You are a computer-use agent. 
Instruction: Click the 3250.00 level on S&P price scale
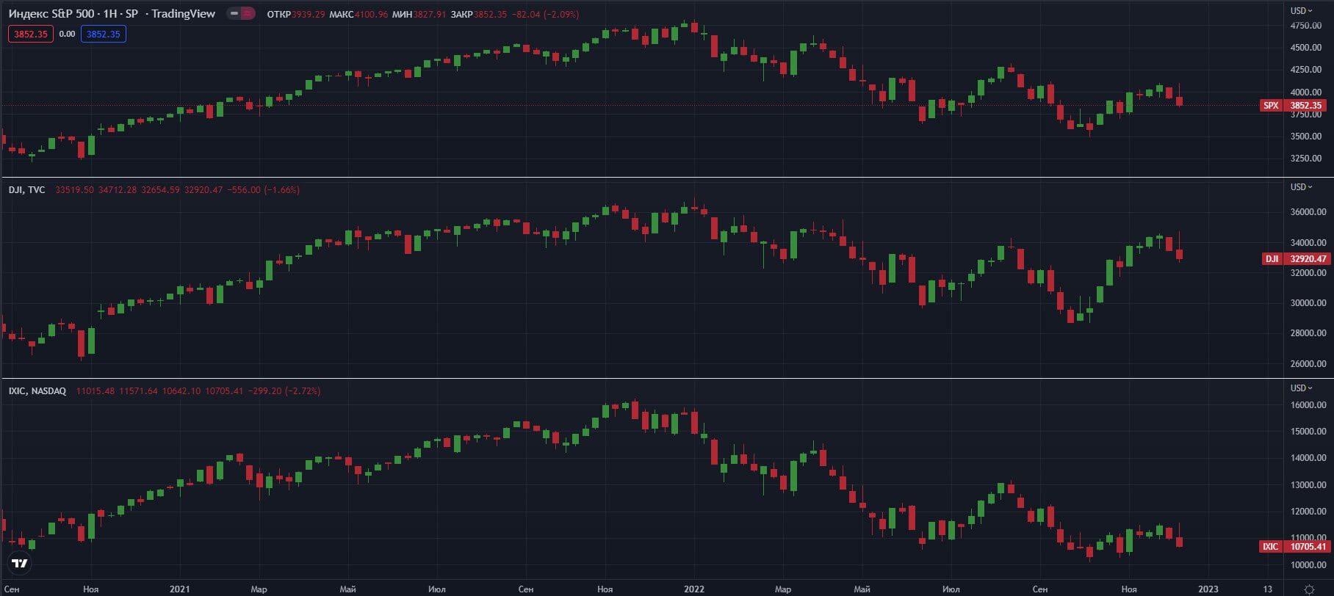tap(1306, 159)
